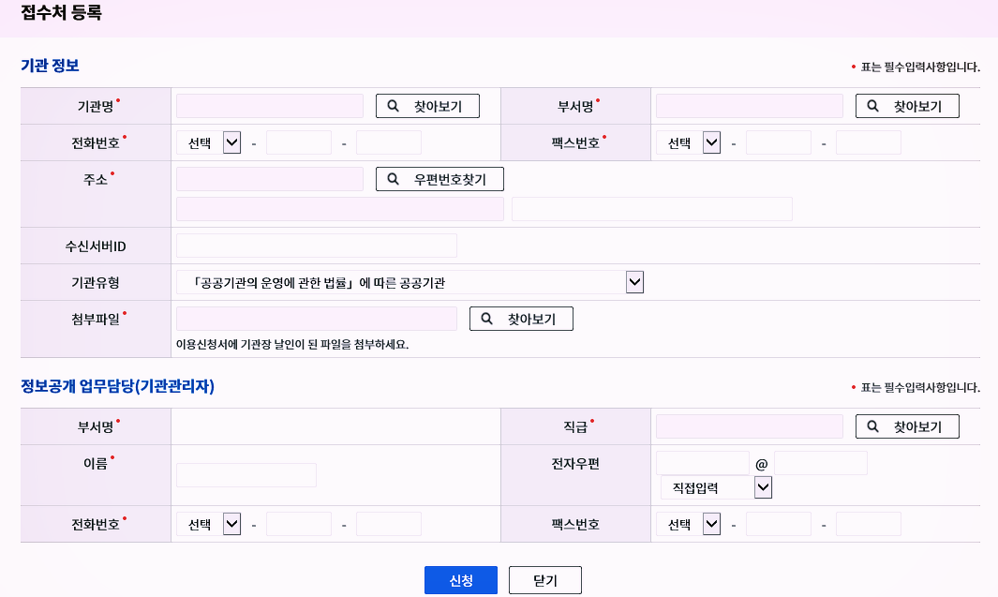The height and width of the screenshot is (597, 998).
Task: Click the 찾아보기 button beside 직급 field
Action: coord(907,426)
